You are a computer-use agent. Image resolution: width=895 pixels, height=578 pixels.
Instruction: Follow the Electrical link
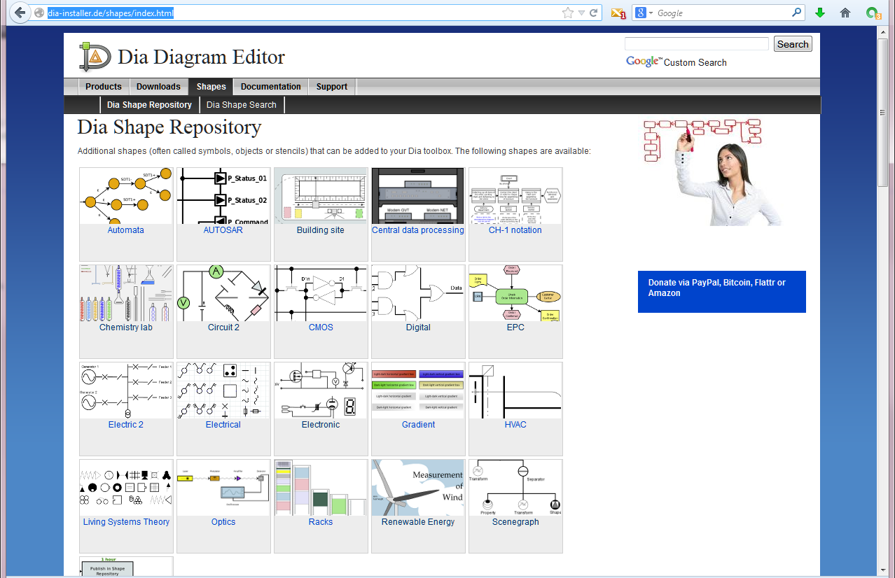pyautogui.click(x=223, y=425)
